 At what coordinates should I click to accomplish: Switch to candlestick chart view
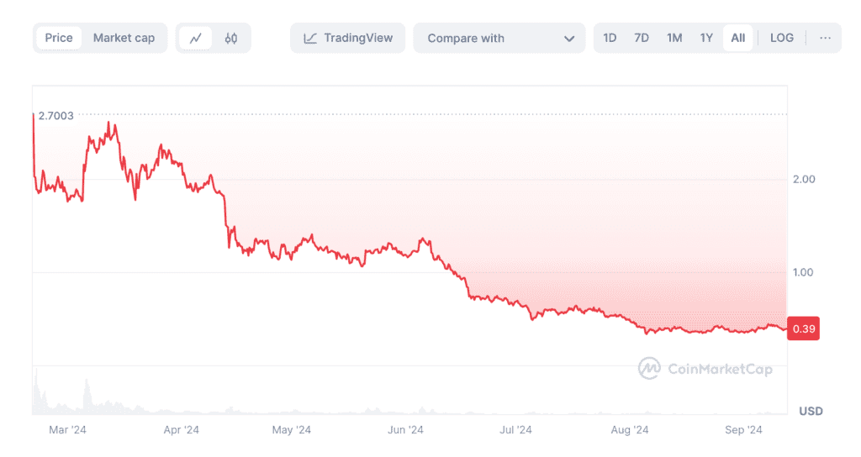click(x=231, y=38)
